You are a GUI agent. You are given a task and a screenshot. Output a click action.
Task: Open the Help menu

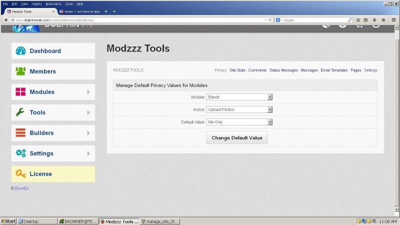click(x=80, y=4)
